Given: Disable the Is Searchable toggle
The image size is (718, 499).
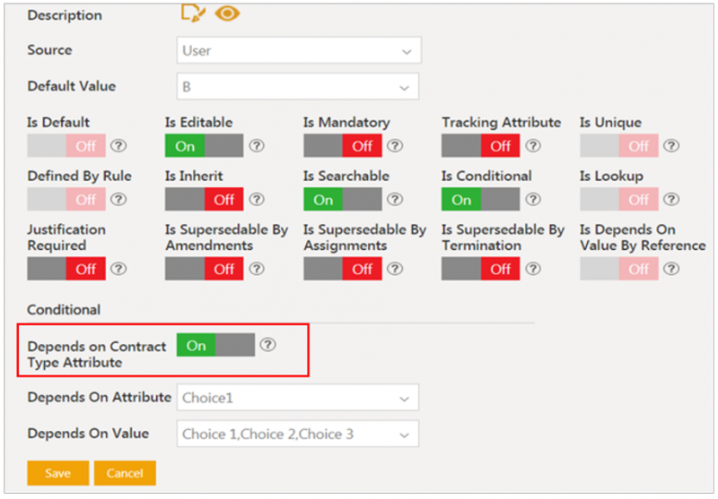Looking at the screenshot, I should tap(343, 199).
